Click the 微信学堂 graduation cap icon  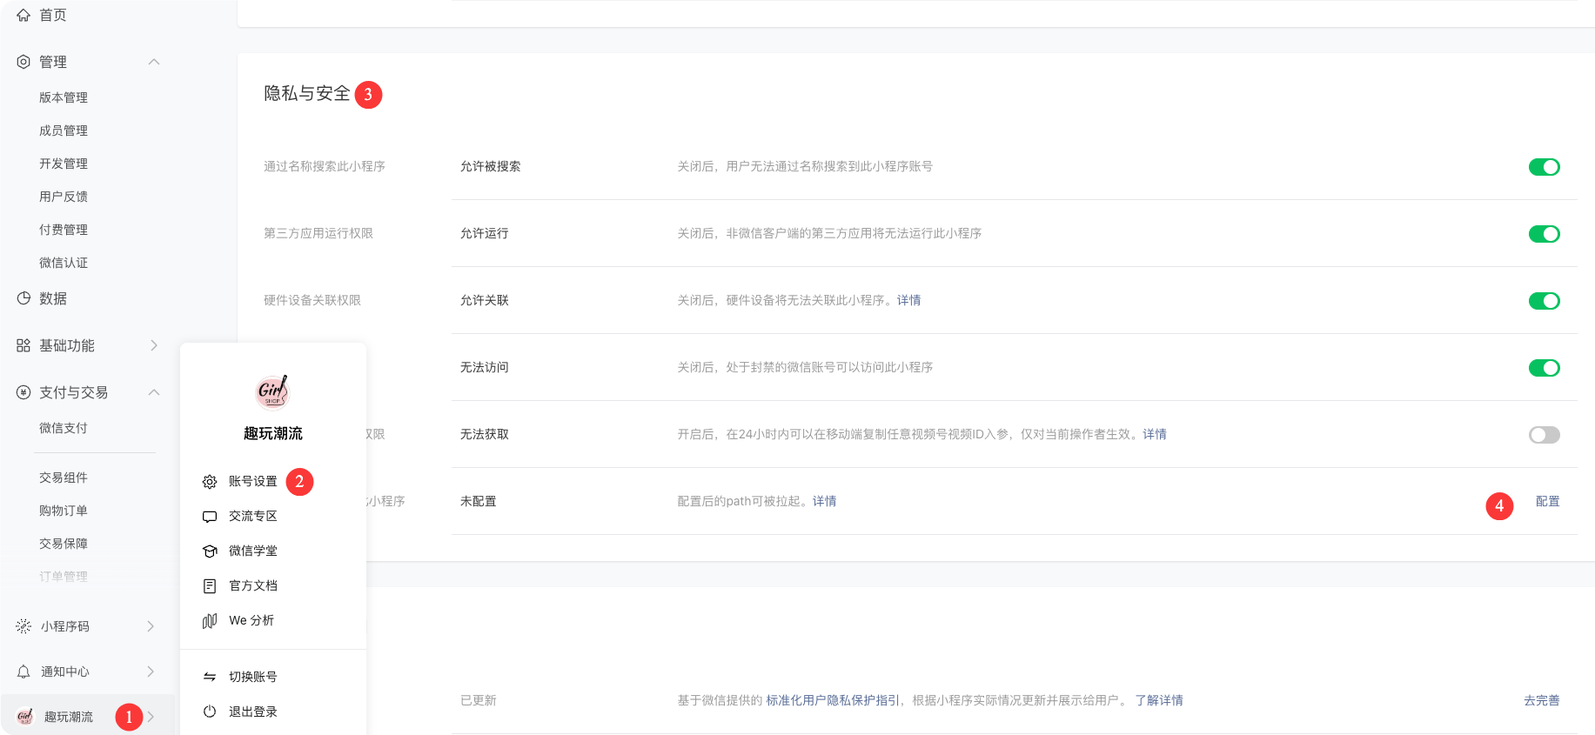click(x=210, y=551)
